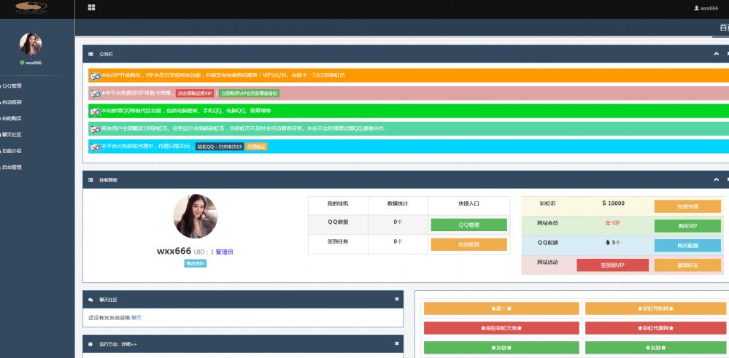Go to 自助购买 from the sidebar
The height and width of the screenshot is (358, 729).
click(12, 118)
